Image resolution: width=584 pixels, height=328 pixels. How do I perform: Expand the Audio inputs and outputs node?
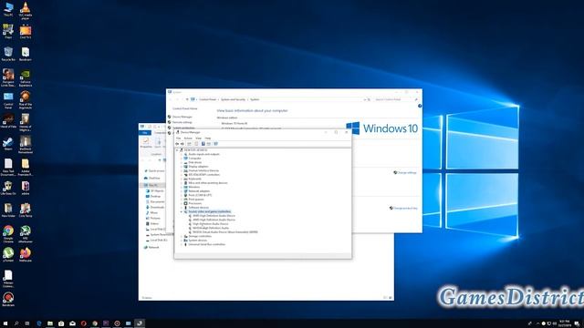pyautogui.click(x=182, y=154)
